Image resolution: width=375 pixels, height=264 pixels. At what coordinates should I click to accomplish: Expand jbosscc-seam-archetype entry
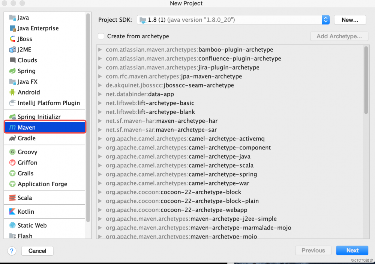point(100,85)
